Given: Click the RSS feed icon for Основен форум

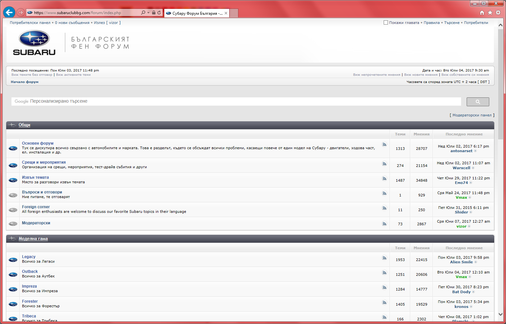Looking at the screenshot, I should [x=384, y=145].
